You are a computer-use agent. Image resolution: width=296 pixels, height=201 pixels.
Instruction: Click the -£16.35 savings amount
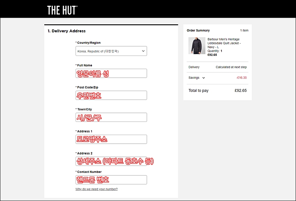pyautogui.click(x=241, y=77)
